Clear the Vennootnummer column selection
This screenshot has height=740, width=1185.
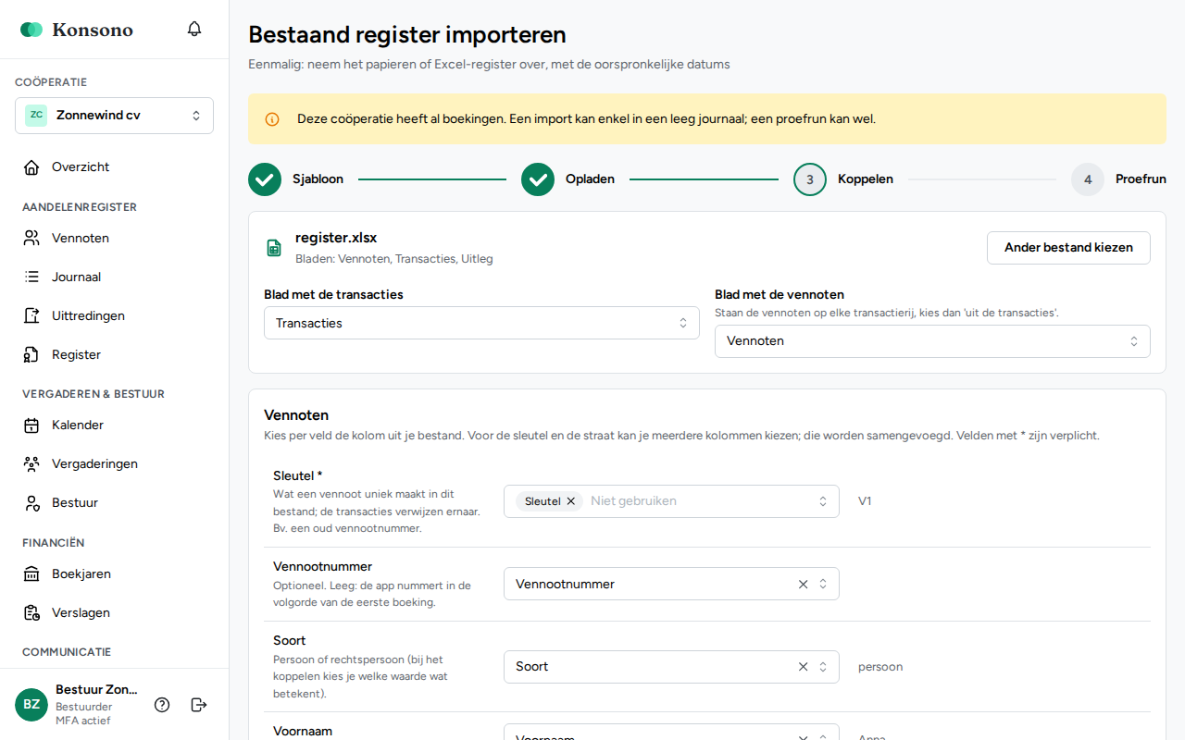[803, 585]
